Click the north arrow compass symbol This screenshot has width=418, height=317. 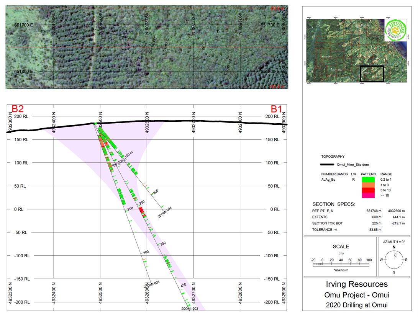[394, 259]
